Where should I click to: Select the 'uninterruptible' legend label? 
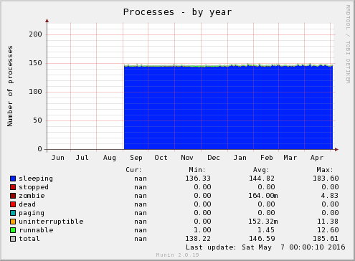(51, 222)
